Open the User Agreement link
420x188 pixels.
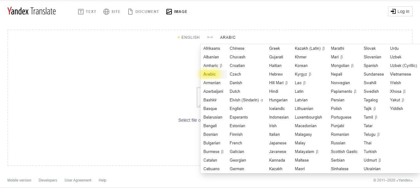78,180
